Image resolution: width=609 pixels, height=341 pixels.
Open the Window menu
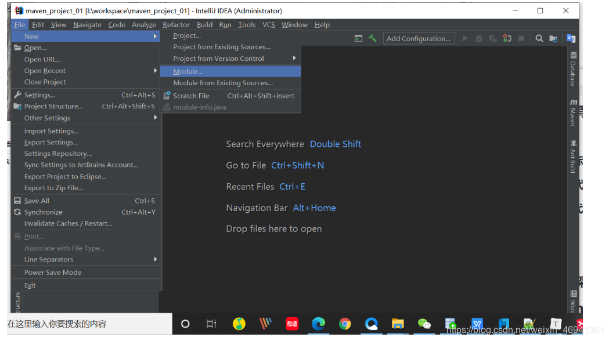(x=294, y=24)
